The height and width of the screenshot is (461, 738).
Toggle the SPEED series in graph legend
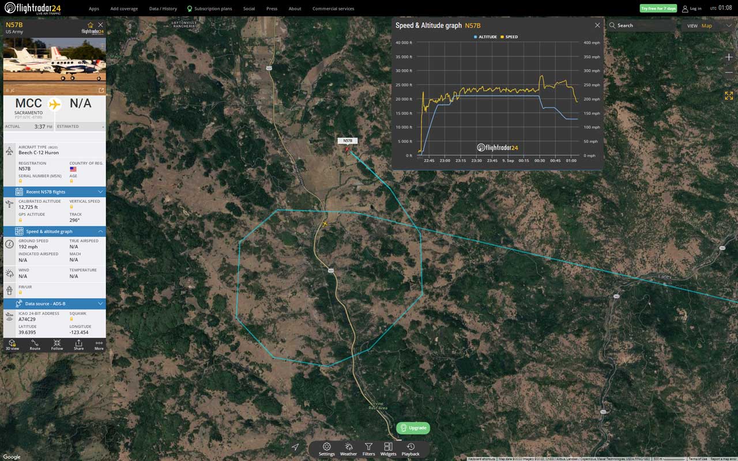tap(509, 37)
